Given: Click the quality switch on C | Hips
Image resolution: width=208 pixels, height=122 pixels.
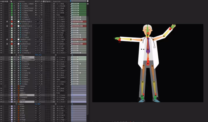Looking at the screenshot, I should click(x=40, y=13).
